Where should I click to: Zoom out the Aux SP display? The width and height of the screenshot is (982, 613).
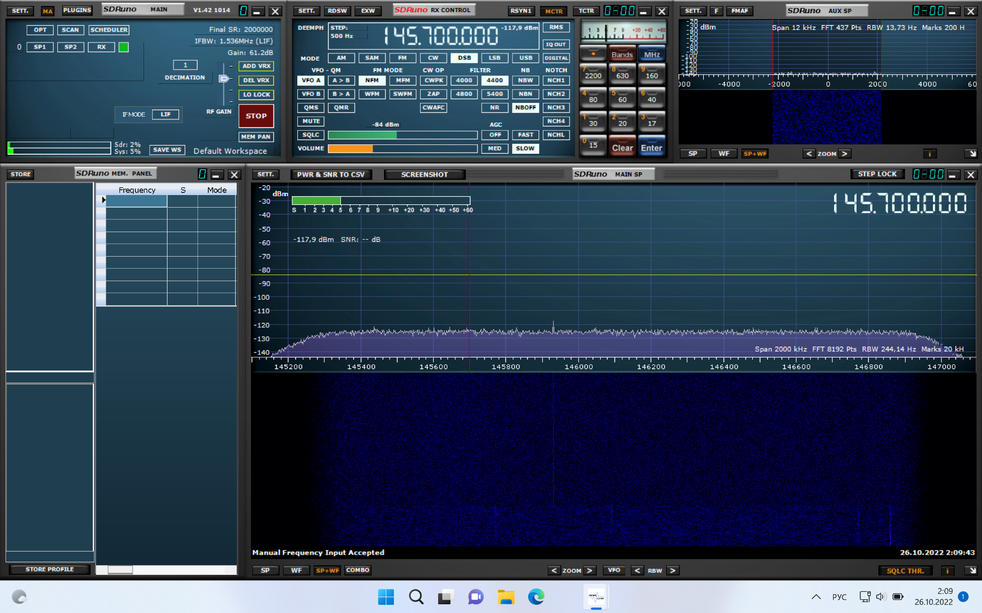[809, 154]
